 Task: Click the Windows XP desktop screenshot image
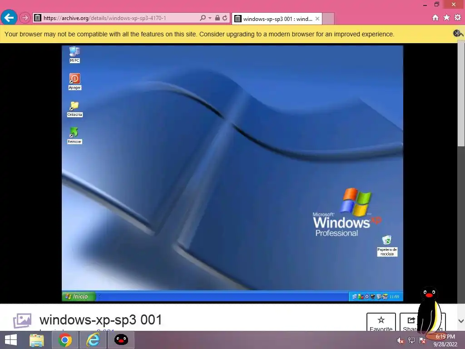tap(232, 173)
